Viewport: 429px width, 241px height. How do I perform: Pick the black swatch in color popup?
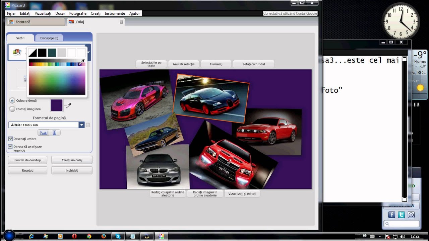click(x=42, y=53)
